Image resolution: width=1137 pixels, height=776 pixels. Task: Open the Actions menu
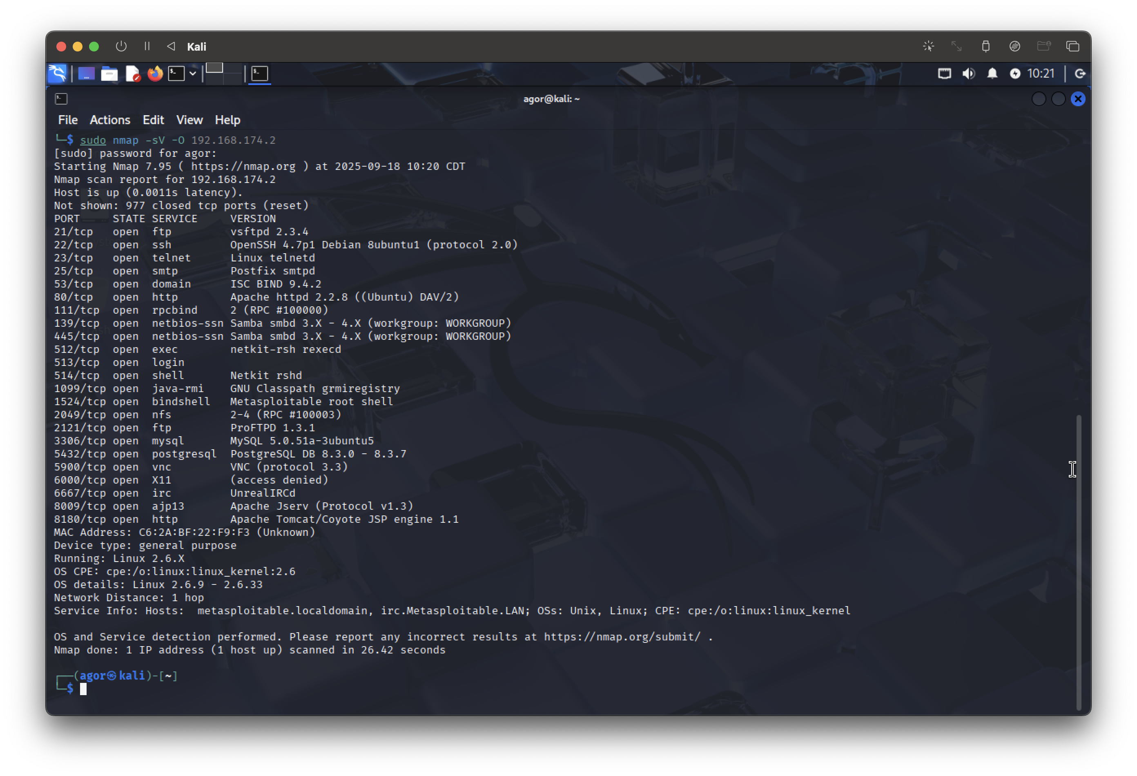(109, 120)
